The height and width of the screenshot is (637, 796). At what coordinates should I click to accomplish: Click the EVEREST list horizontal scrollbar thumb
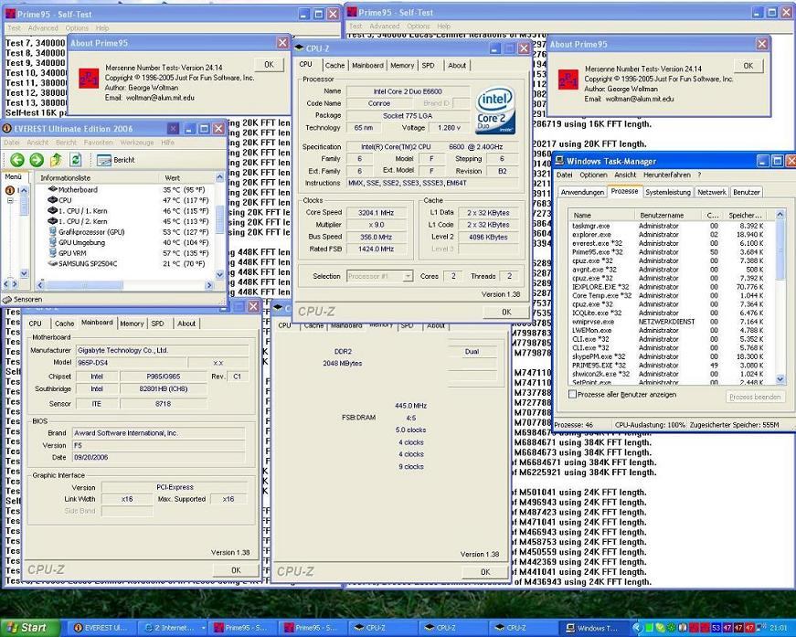[x=84, y=285]
